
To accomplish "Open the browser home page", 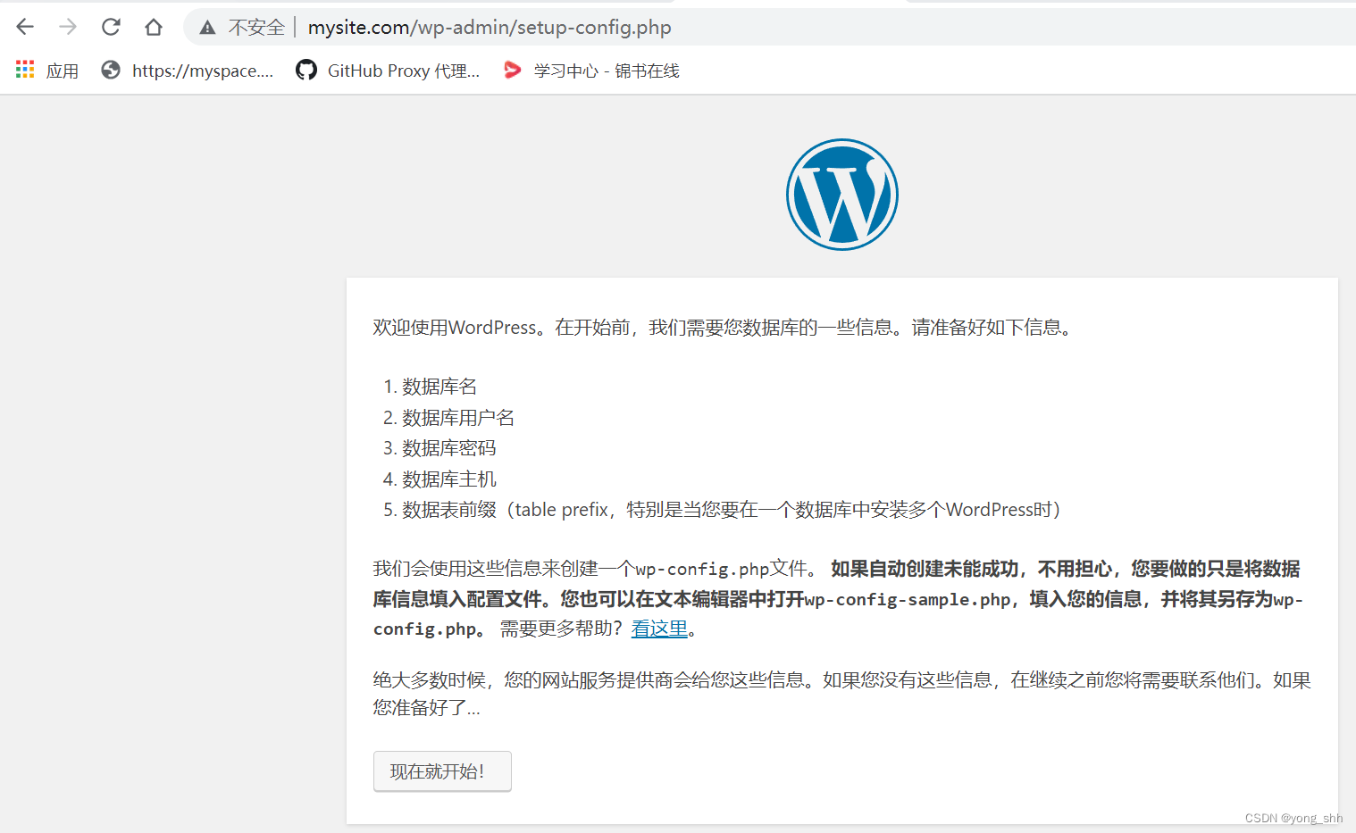I will click(153, 27).
